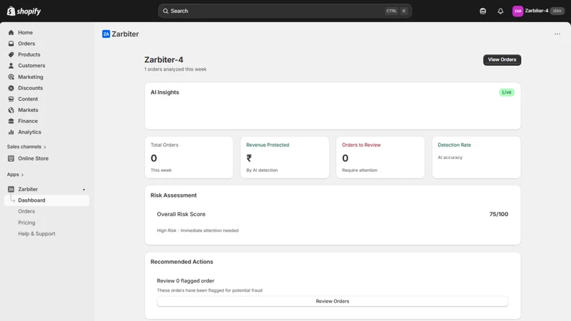Click the Shopify logo
Image resolution: width=571 pixels, height=321 pixels.
click(x=24, y=11)
